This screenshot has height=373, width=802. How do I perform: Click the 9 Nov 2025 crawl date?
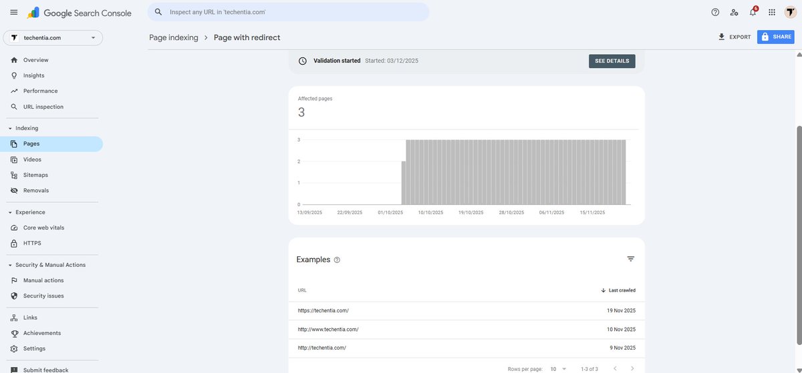623,348
